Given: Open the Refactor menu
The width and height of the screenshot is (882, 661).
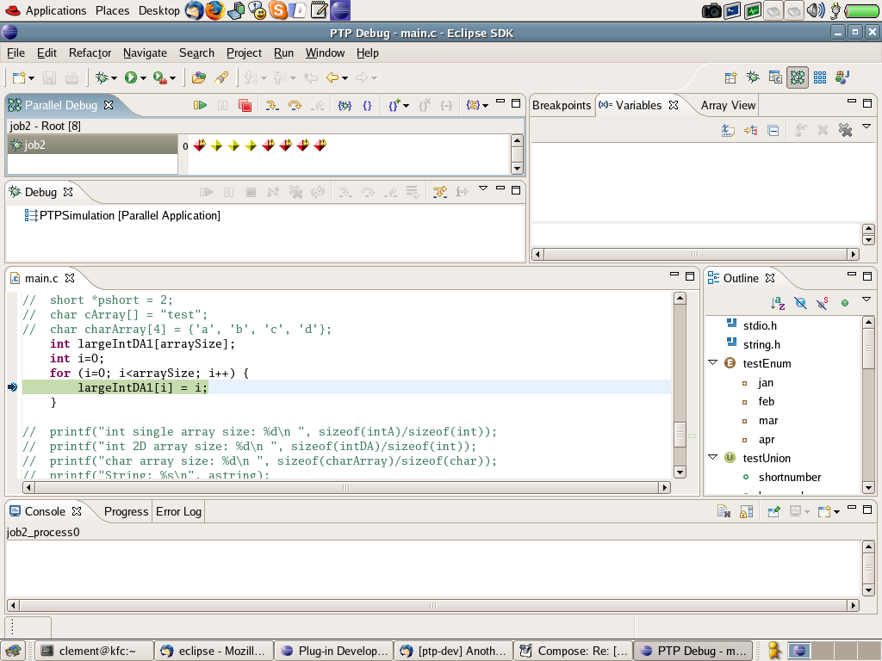Looking at the screenshot, I should (x=90, y=53).
